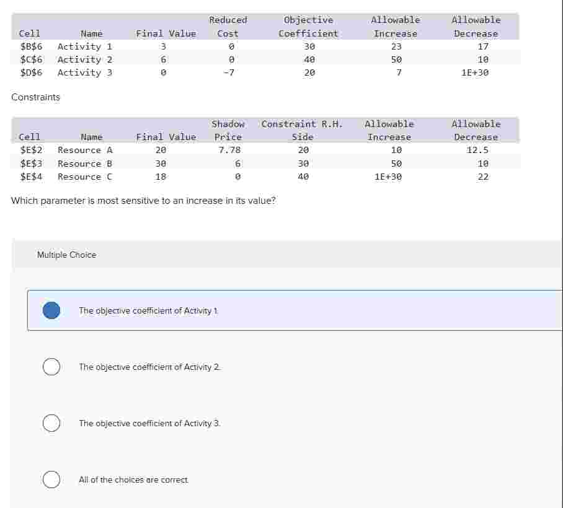Click the cell $E$3 label
This screenshot has width=563, height=508.
(28, 164)
